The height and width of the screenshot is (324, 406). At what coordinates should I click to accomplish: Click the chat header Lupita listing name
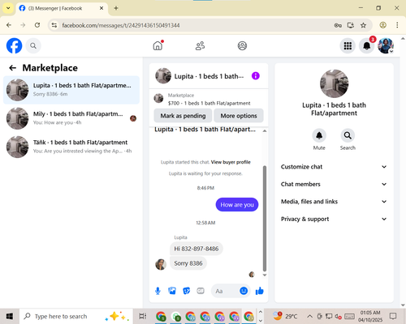coord(209,76)
